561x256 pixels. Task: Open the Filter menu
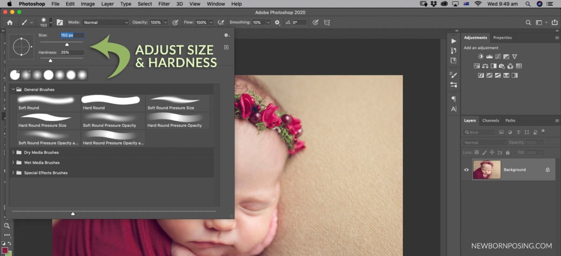tap(164, 4)
